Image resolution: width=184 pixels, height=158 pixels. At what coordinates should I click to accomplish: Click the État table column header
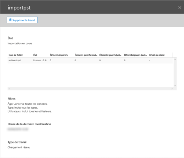[35, 55]
